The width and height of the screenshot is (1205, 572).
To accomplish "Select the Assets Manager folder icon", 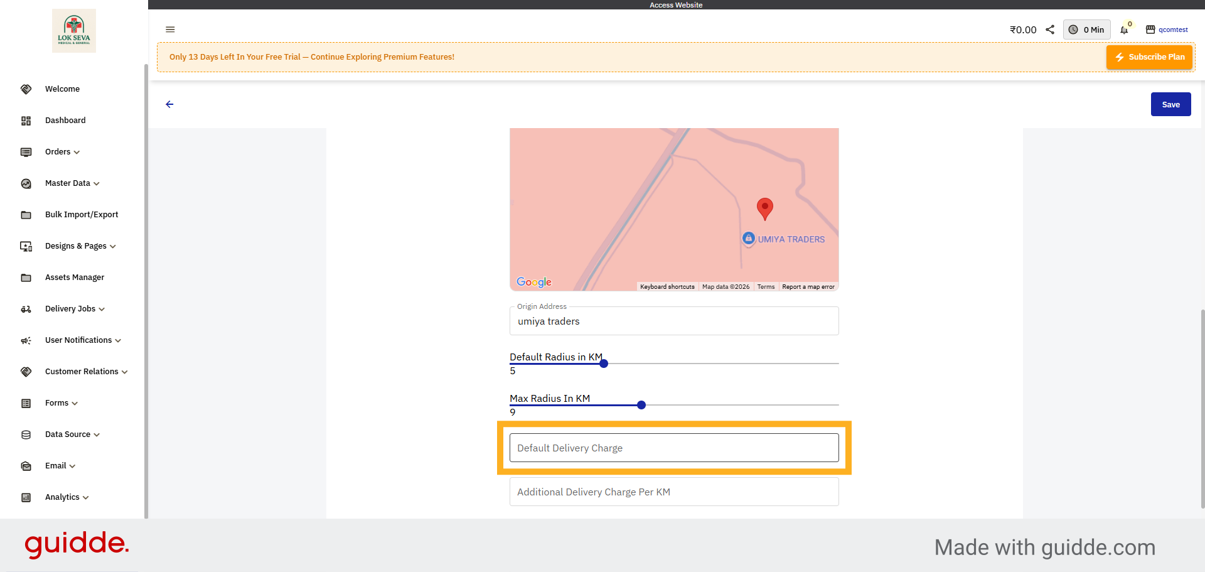I will [26, 277].
